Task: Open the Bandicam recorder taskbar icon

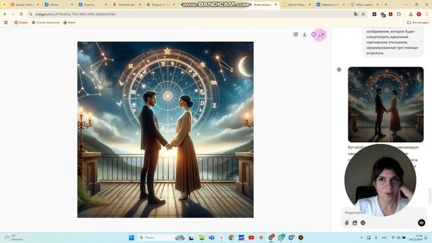Action: coord(301,238)
